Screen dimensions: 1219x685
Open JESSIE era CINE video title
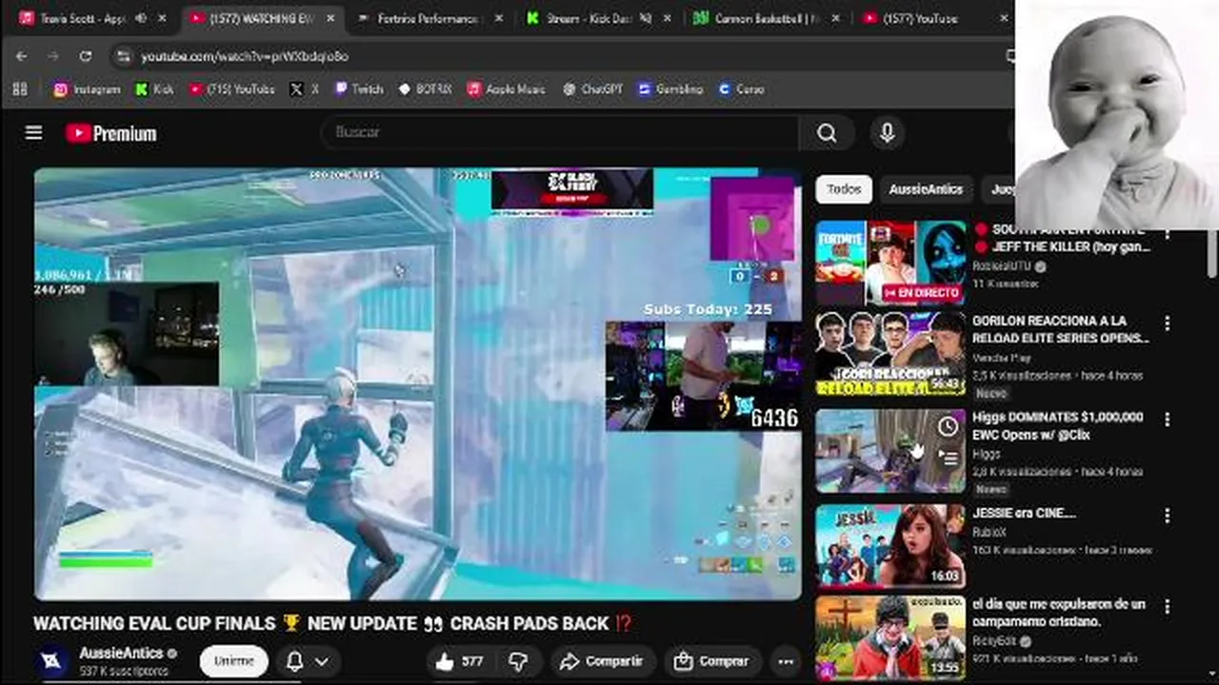[1024, 513]
